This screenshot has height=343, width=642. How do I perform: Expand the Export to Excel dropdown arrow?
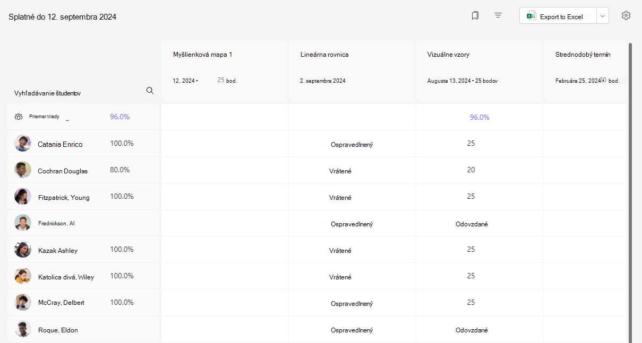tap(603, 16)
